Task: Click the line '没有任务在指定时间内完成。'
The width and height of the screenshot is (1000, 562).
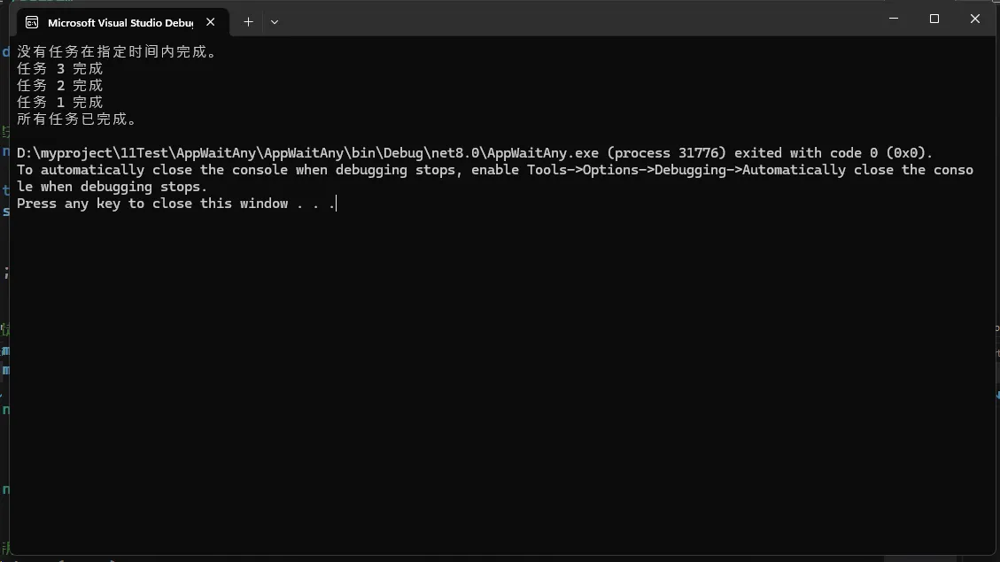Action: pos(117,51)
